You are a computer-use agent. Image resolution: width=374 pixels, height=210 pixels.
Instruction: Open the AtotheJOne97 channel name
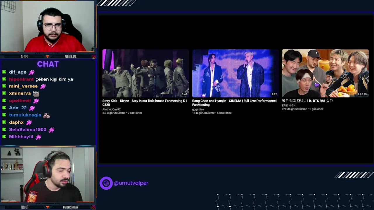(x=111, y=109)
